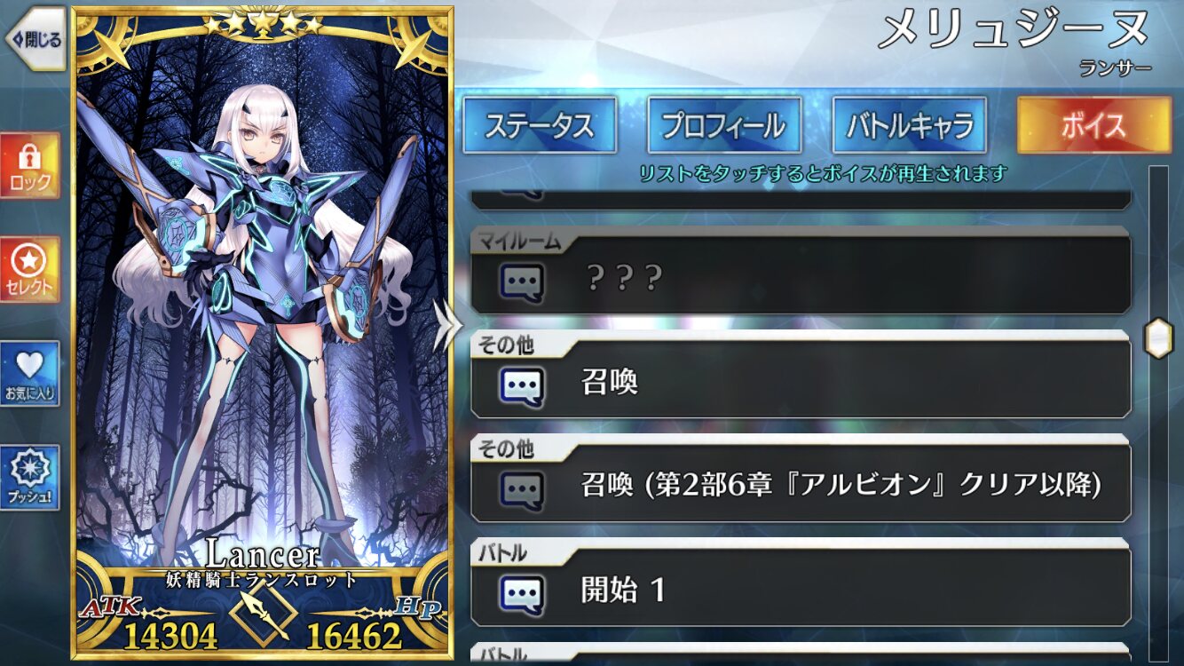Click the voice list scrollbar handle
The height and width of the screenshot is (666, 1184).
(x=1158, y=337)
